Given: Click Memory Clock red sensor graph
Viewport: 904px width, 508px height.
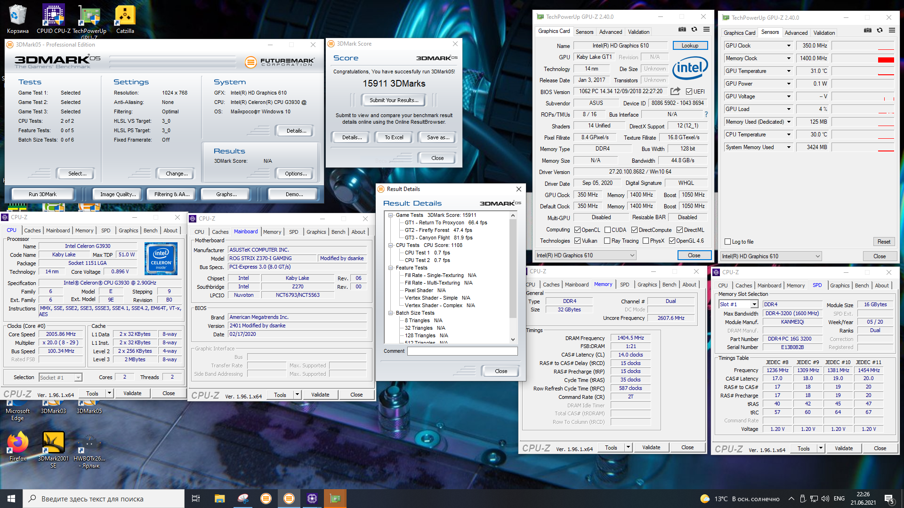Looking at the screenshot, I should pos(863,58).
